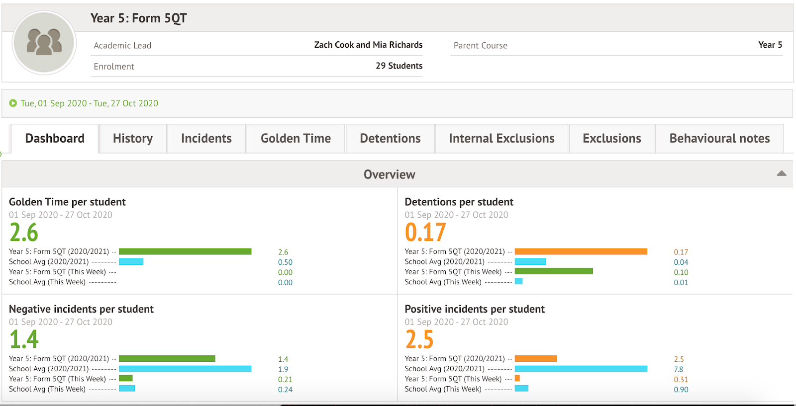Image resolution: width=796 pixels, height=406 pixels.
Task: Collapse the Overview section with the arrow
Action: [x=781, y=173]
